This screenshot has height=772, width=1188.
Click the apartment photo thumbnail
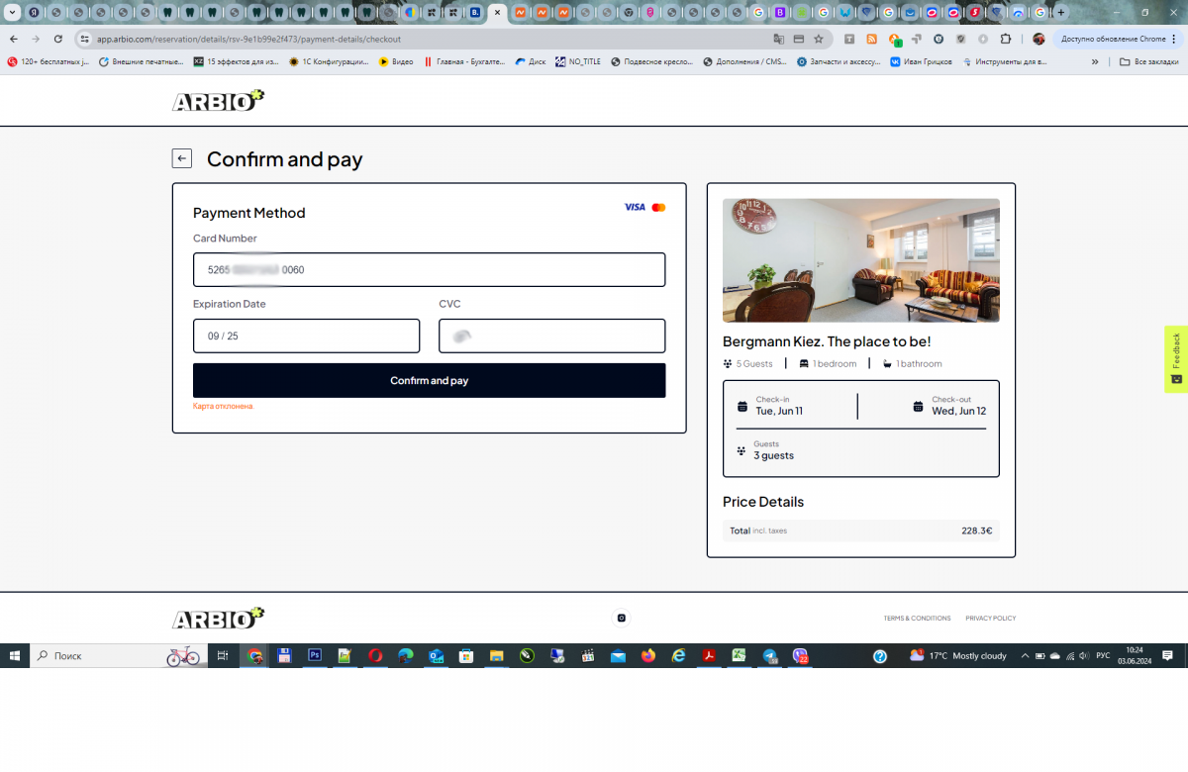click(860, 260)
